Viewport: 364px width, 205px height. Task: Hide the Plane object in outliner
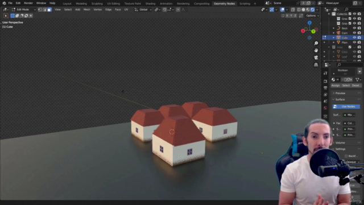[354, 42]
